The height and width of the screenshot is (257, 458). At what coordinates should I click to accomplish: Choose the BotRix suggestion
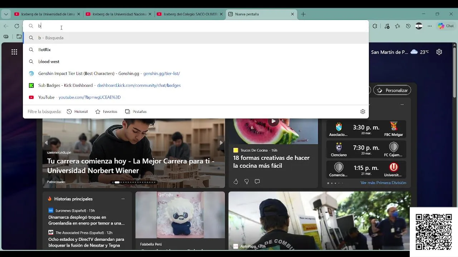(196, 50)
